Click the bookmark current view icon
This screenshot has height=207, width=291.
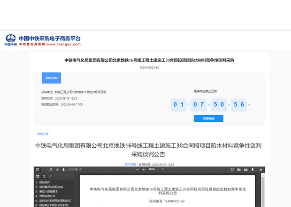[x=253, y=170]
